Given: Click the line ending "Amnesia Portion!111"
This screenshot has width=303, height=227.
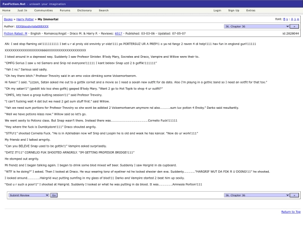Looking at the screenshot, I should pos(103,184).
